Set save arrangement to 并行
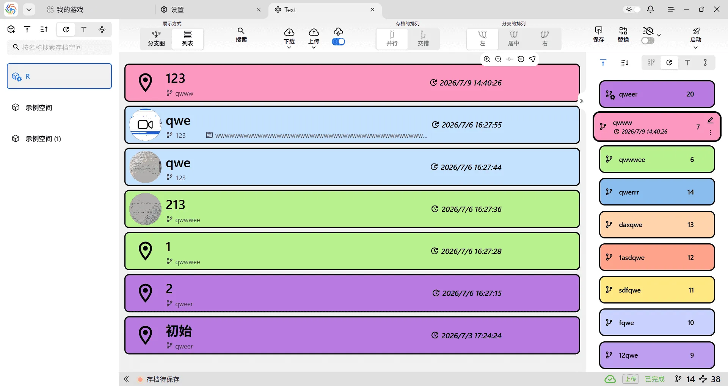Image resolution: width=728 pixels, height=386 pixels. click(x=392, y=39)
